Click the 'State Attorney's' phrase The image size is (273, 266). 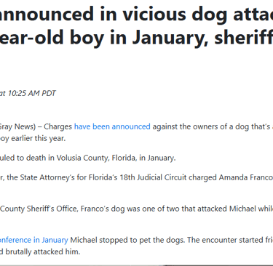point(47,177)
